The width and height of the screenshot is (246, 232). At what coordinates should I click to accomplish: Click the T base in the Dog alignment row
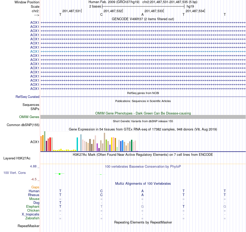[x=60, y=203]
